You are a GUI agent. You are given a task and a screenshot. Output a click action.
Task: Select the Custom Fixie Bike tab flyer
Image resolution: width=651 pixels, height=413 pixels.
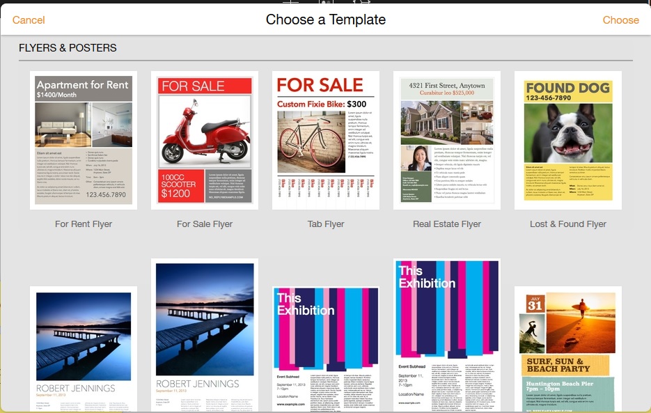click(x=326, y=140)
